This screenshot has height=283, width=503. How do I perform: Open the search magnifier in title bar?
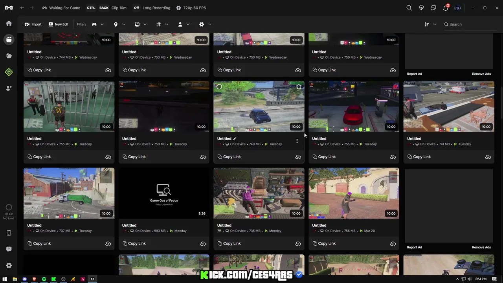tap(409, 8)
